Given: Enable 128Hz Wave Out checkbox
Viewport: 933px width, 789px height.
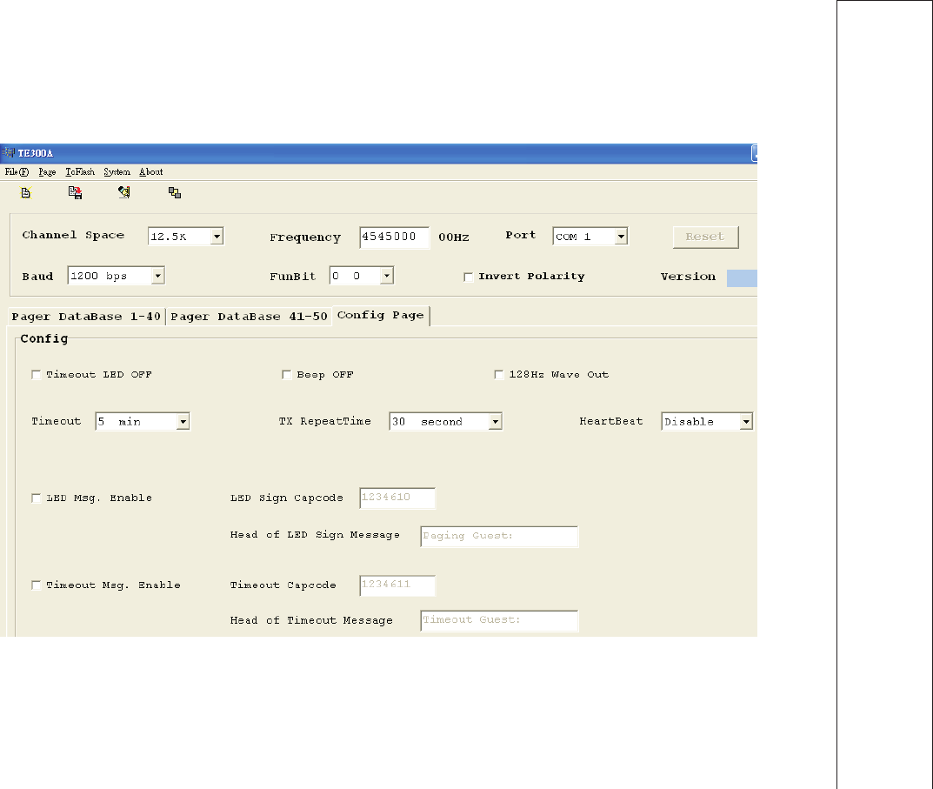Looking at the screenshot, I should click(499, 375).
